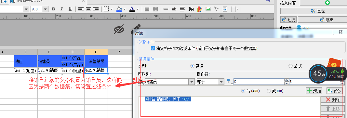Click column E header

tap(96, 52)
